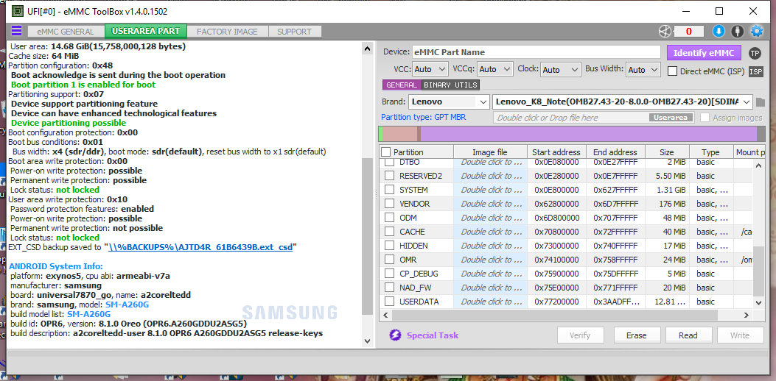Click the UFI app icon in title bar
The image size is (776, 381).
[17, 11]
